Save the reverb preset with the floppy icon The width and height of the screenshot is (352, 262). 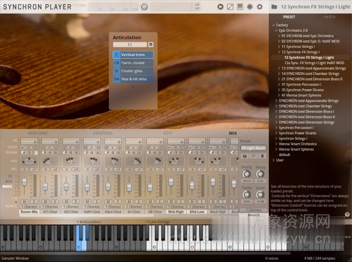(x=244, y=156)
